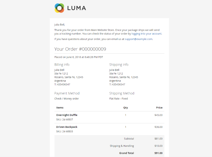Click the Shipping Info heading

click(x=119, y=65)
